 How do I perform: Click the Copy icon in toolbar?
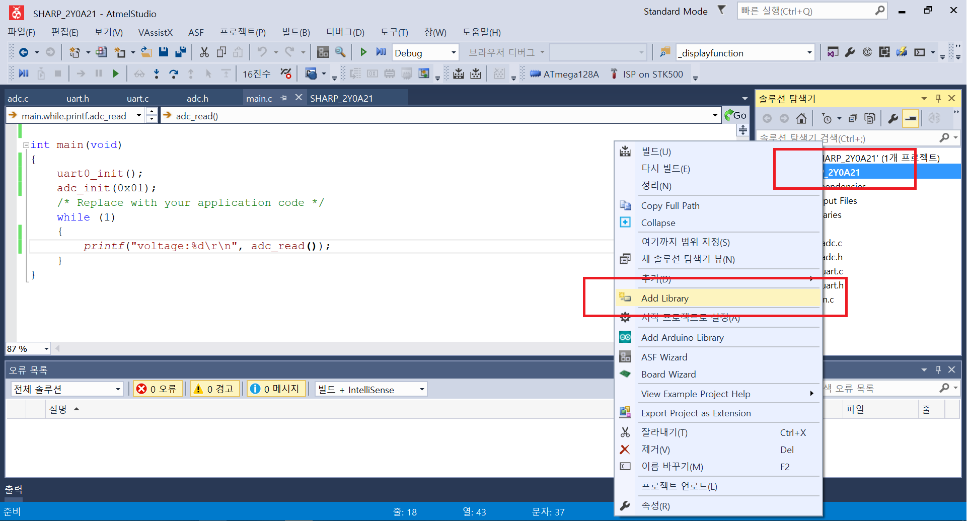click(x=221, y=52)
